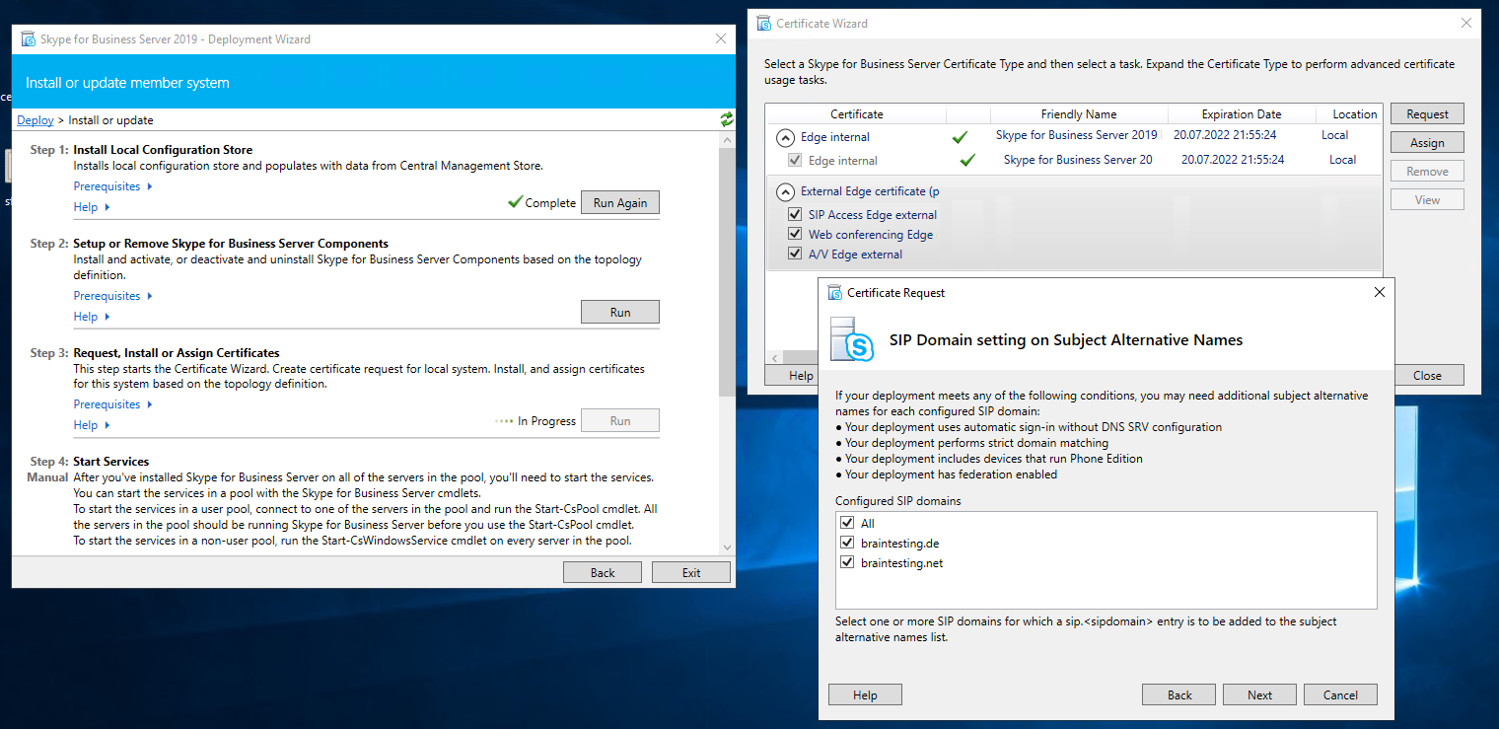This screenshot has width=1499, height=729.
Task: Toggle the braintesting.de domain checkbox
Action: [847, 543]
